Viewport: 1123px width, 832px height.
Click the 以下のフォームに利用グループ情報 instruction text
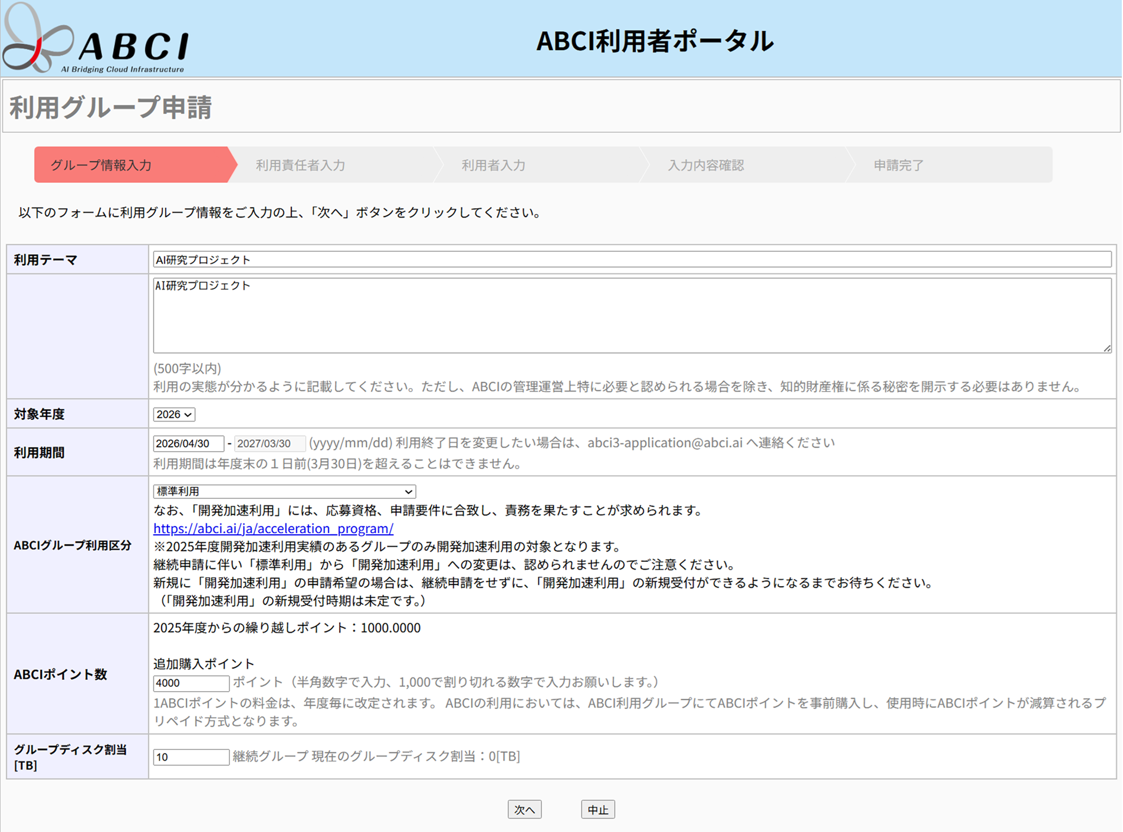(280, 212)
